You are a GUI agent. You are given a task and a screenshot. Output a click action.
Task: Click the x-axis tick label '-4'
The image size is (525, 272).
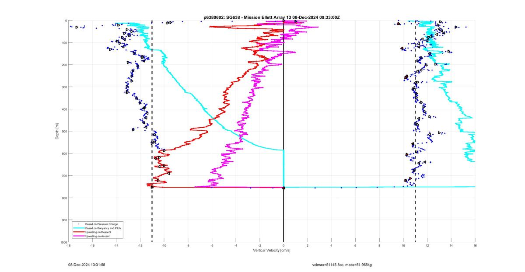(x=236, y=245)
